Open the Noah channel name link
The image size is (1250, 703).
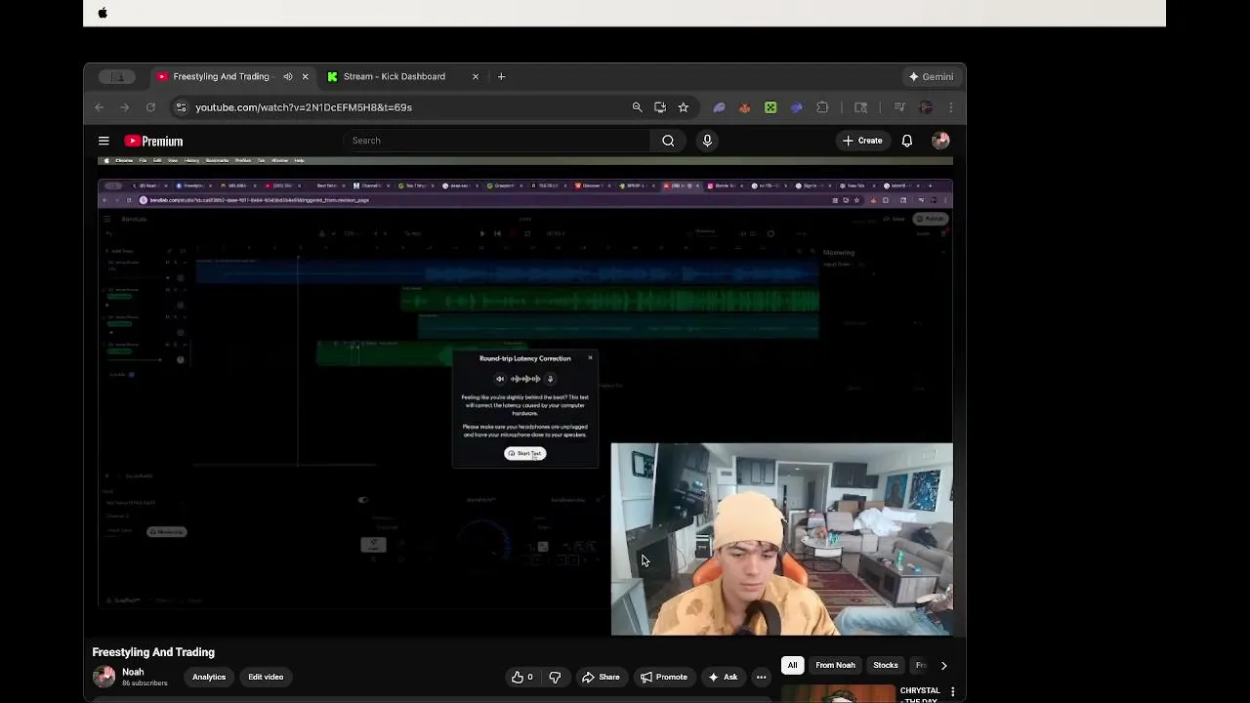(133, 672)
